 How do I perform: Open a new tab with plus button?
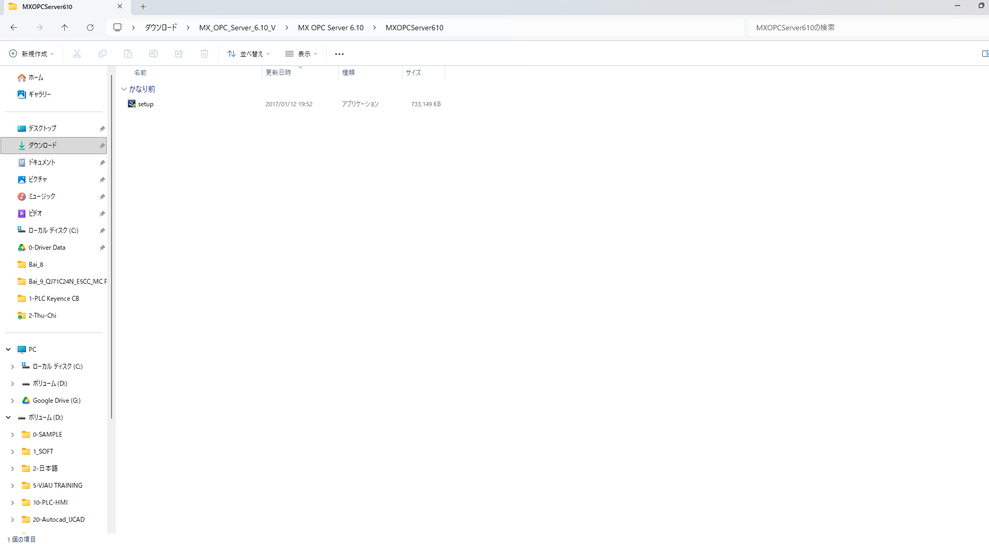[143, 7]
